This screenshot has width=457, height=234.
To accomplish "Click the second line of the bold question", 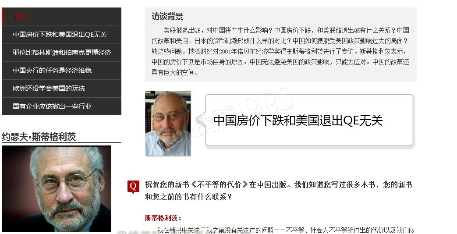I will 188,197.
